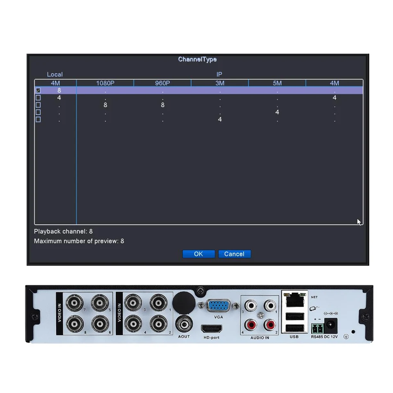Tick checkbox for the IP 5M 4 row
The image size is (393, 393).
coord(38,112)
